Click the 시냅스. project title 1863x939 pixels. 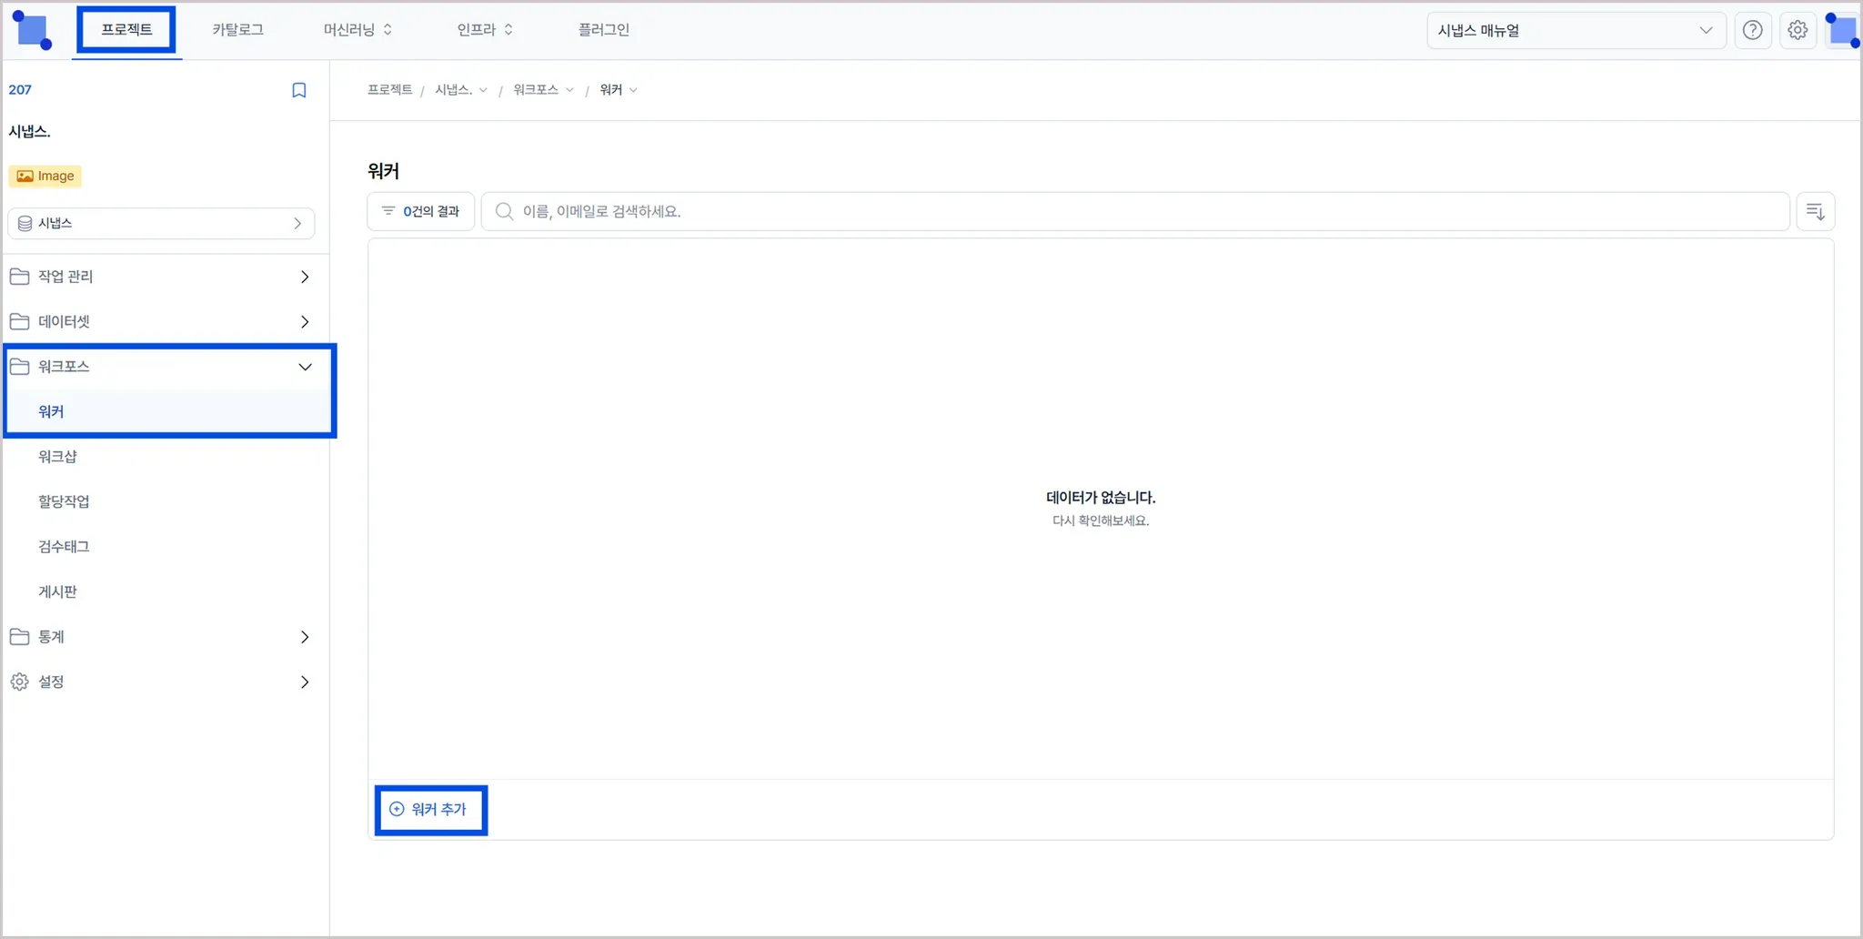coord(29,132)
